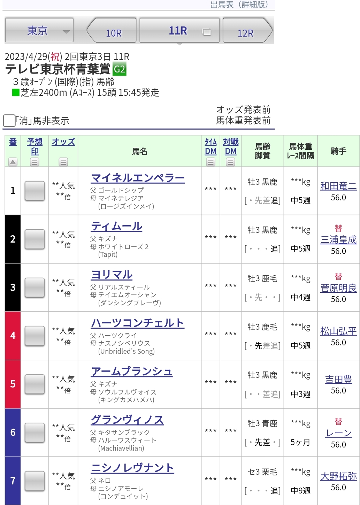The width and height of the screenshot is (360, 505).
Task: Open jockey 松山弘平 profile
Action: pos(338,331)
